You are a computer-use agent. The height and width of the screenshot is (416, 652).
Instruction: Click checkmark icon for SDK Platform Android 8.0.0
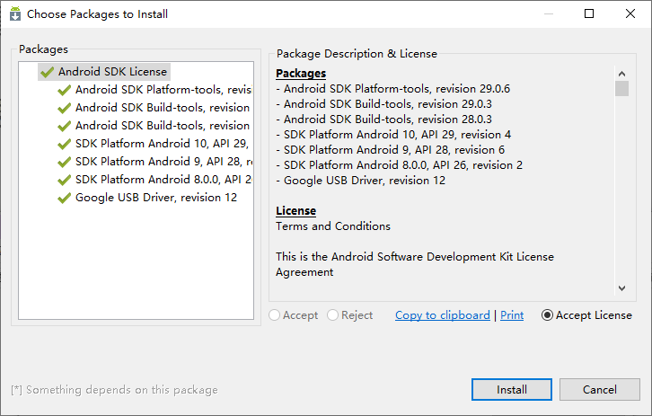64,180
